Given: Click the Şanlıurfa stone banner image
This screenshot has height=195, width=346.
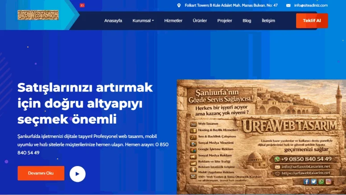Looking at the screenshot, I should pyautogui.click(x=261, y=137).
